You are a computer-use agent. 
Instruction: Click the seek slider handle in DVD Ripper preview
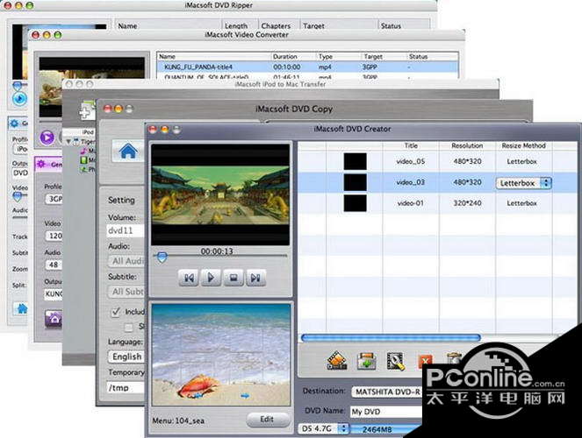click(x=17, y=86)
